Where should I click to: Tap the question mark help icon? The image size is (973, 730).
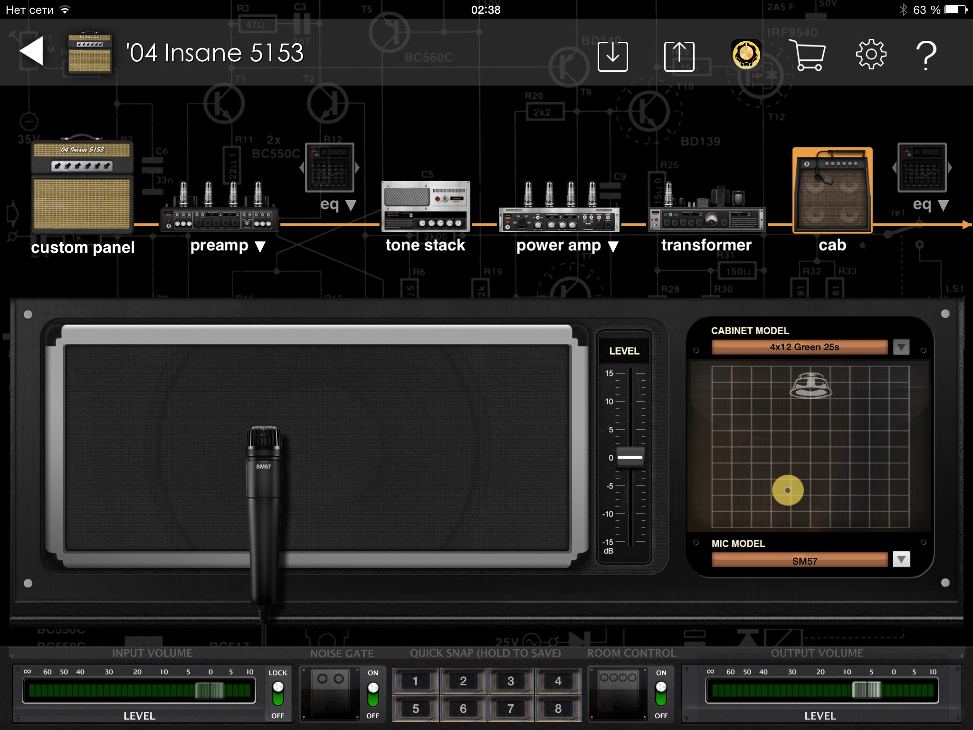[x=926, y=55]
